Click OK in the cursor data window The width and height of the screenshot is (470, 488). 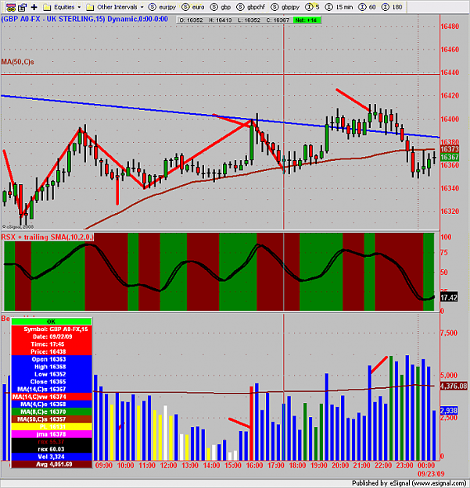coord(52,322)
